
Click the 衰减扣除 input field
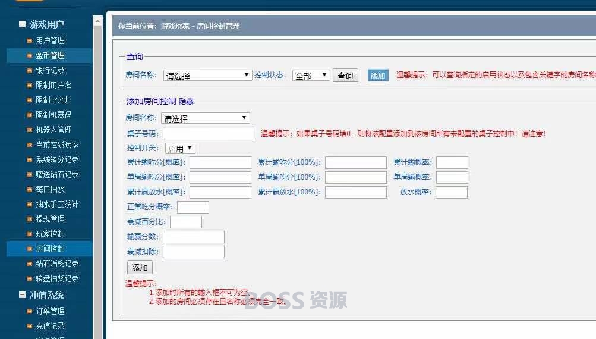(x=194, y=252)
